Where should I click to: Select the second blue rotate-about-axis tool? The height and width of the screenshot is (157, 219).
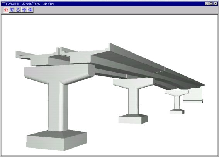pyautogui.click(x=12, y=10)
